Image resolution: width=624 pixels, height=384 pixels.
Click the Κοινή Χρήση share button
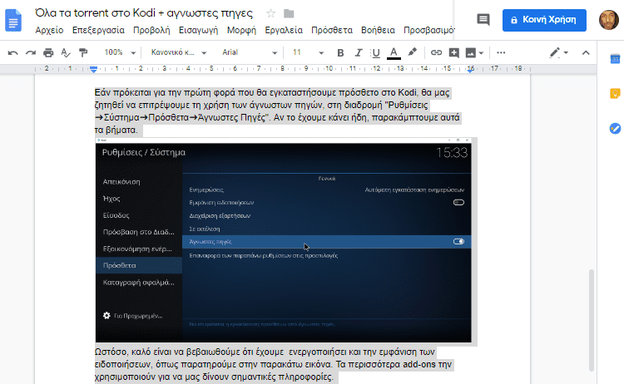(544, 20)
